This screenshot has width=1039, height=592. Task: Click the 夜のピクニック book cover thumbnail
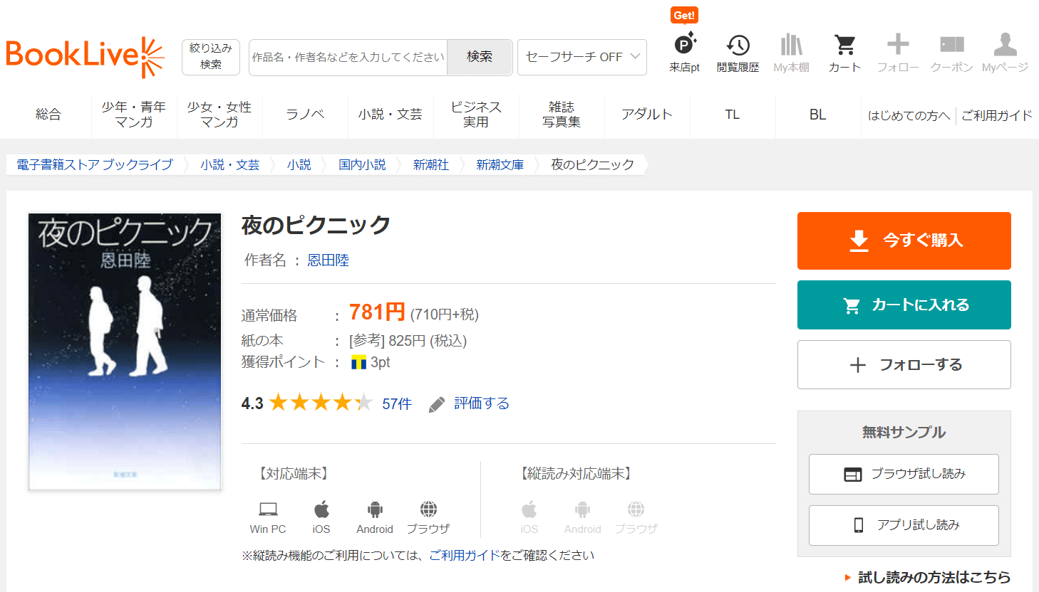(x=125, y=351)
